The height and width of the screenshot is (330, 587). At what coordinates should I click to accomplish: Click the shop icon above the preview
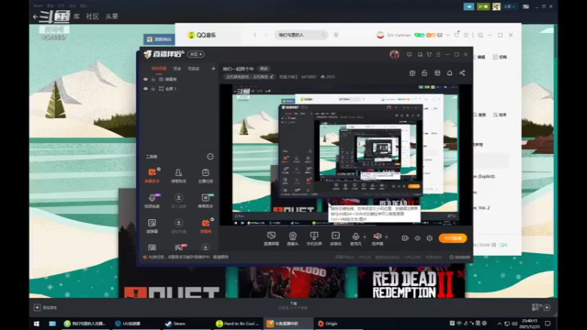pos(412,73)
